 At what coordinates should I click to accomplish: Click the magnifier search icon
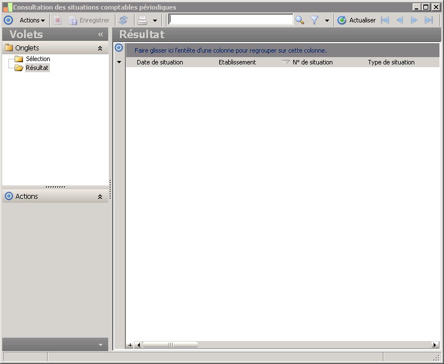pos(300,20)
